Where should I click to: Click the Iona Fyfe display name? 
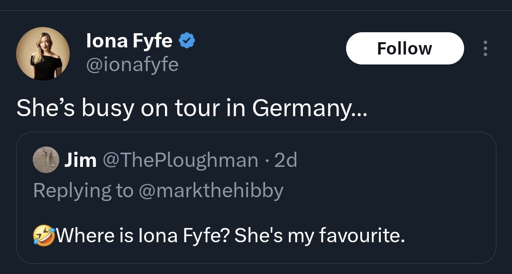point(129,42)
